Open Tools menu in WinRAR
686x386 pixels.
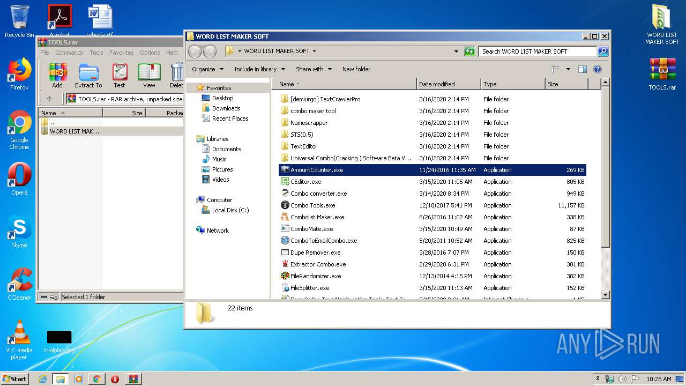point(96,53)
